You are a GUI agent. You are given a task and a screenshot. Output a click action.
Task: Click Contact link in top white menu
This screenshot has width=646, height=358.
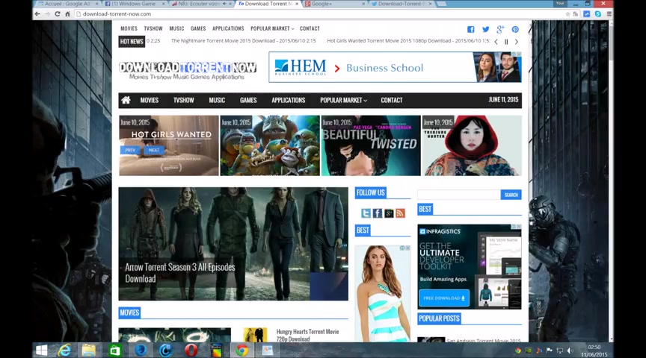[x=310, y=28]
